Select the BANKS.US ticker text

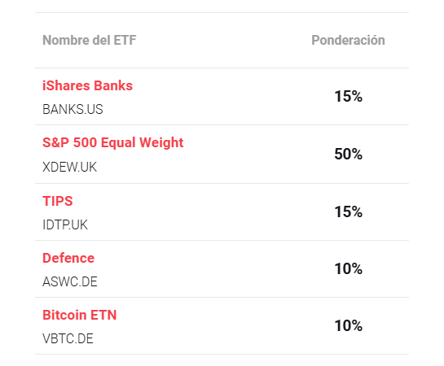point(73,109)
